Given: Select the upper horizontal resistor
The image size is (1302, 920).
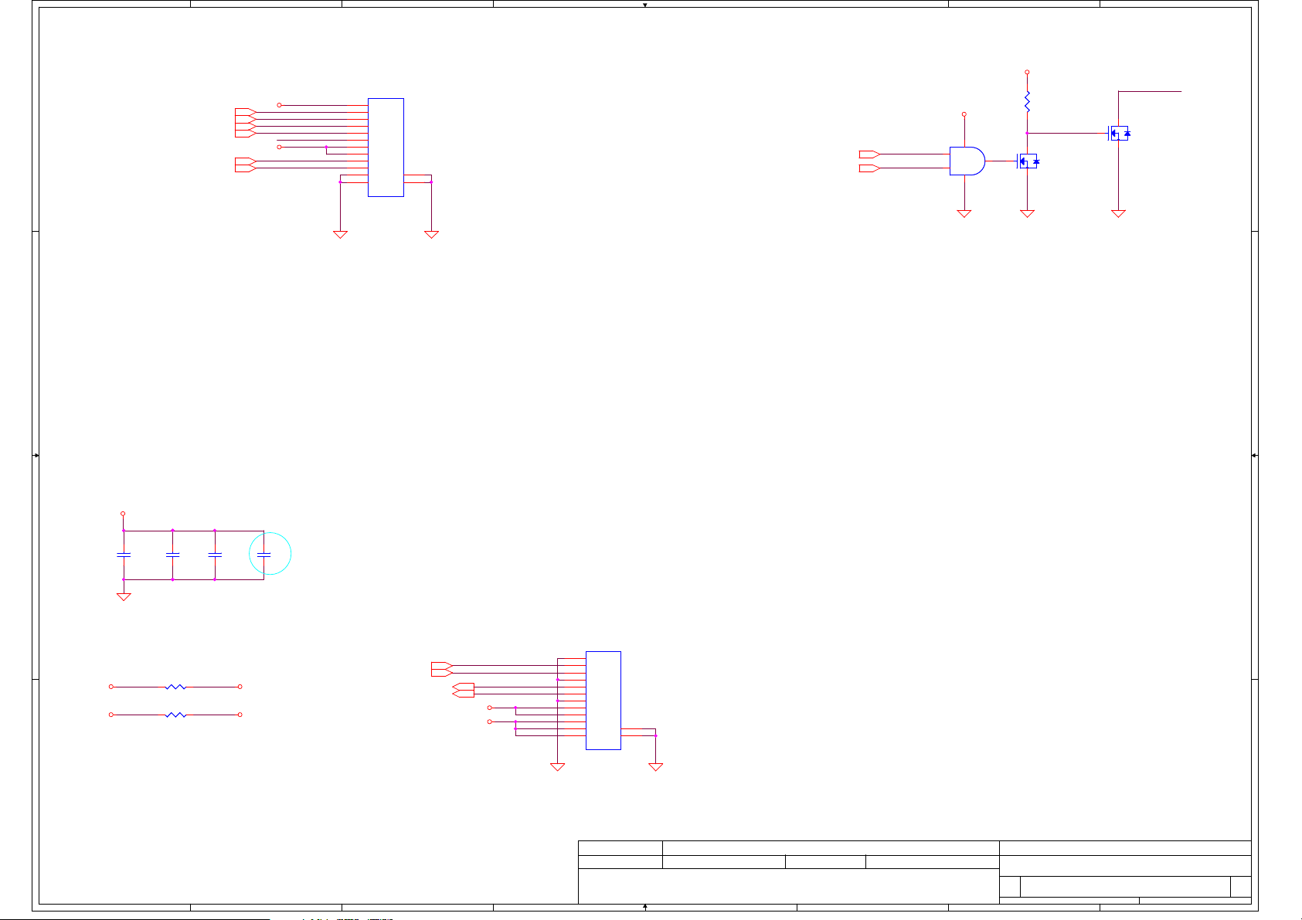Looking at the screenshot, I should pyautogui.click(x=176, y=687).
